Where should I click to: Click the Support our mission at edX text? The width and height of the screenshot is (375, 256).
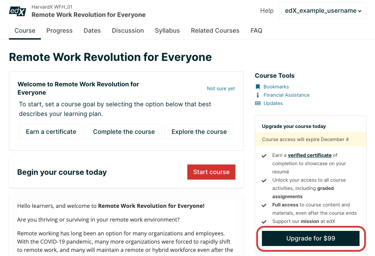coord(304,221)
